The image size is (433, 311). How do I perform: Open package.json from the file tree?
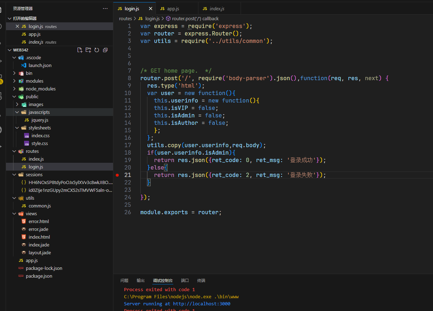pos(39,276)
